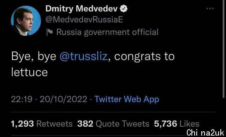Image resolution: width=226 pixels, height=137 pixels.
Task: Open the three-dot more options menu
Action: (x=210, y=8)
